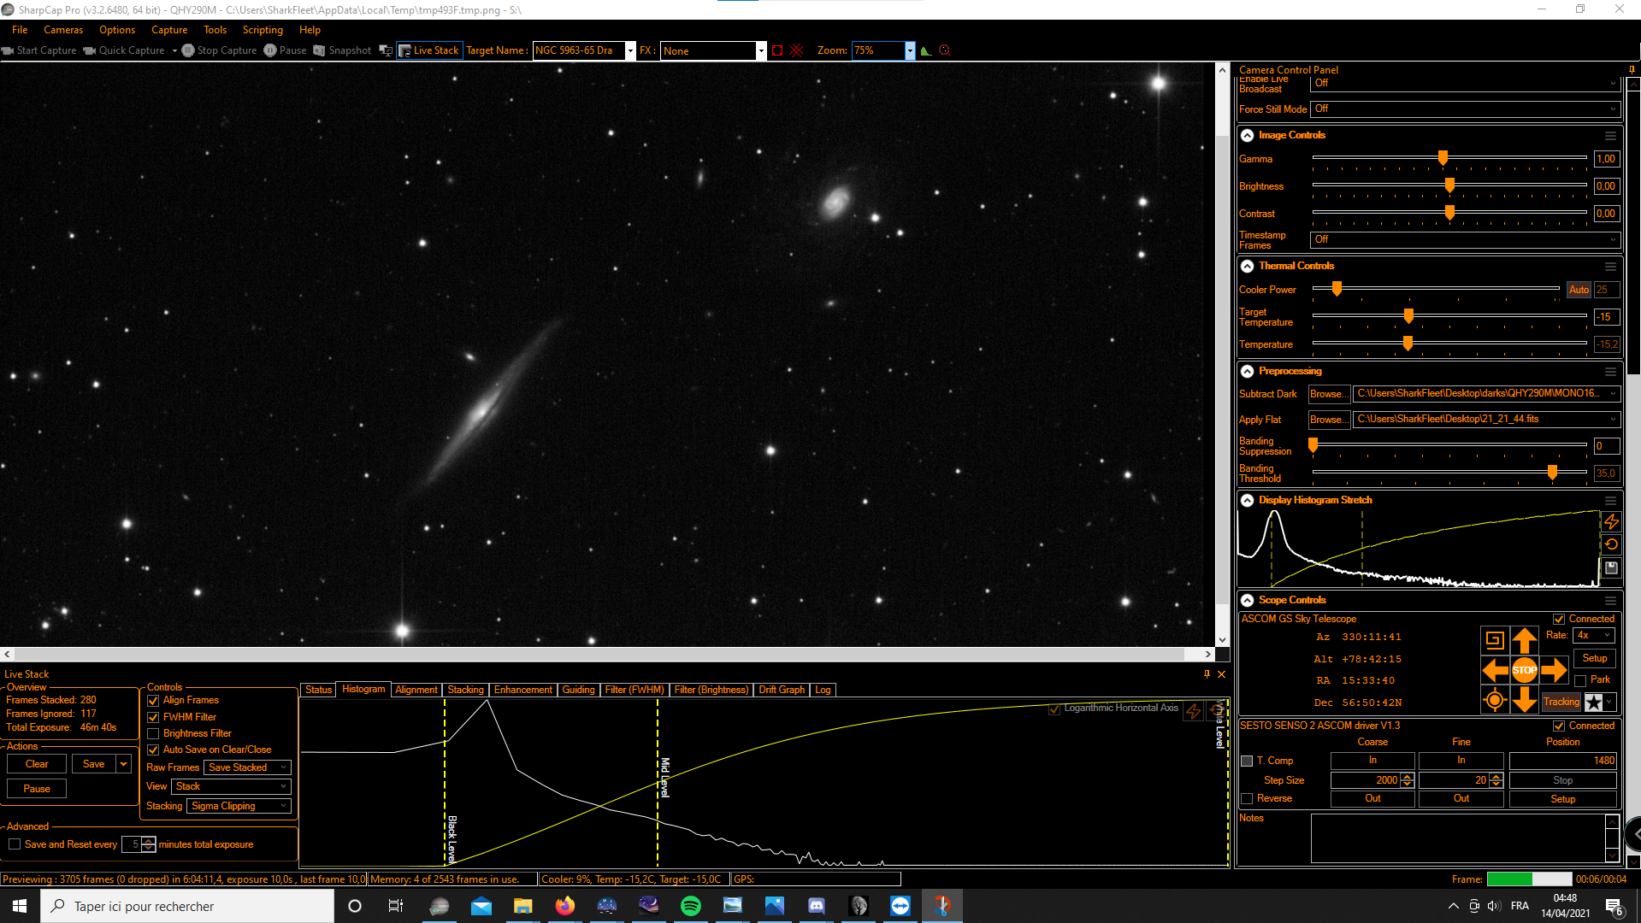Click the Clear button in Live Stack

[x=37, y=764]
